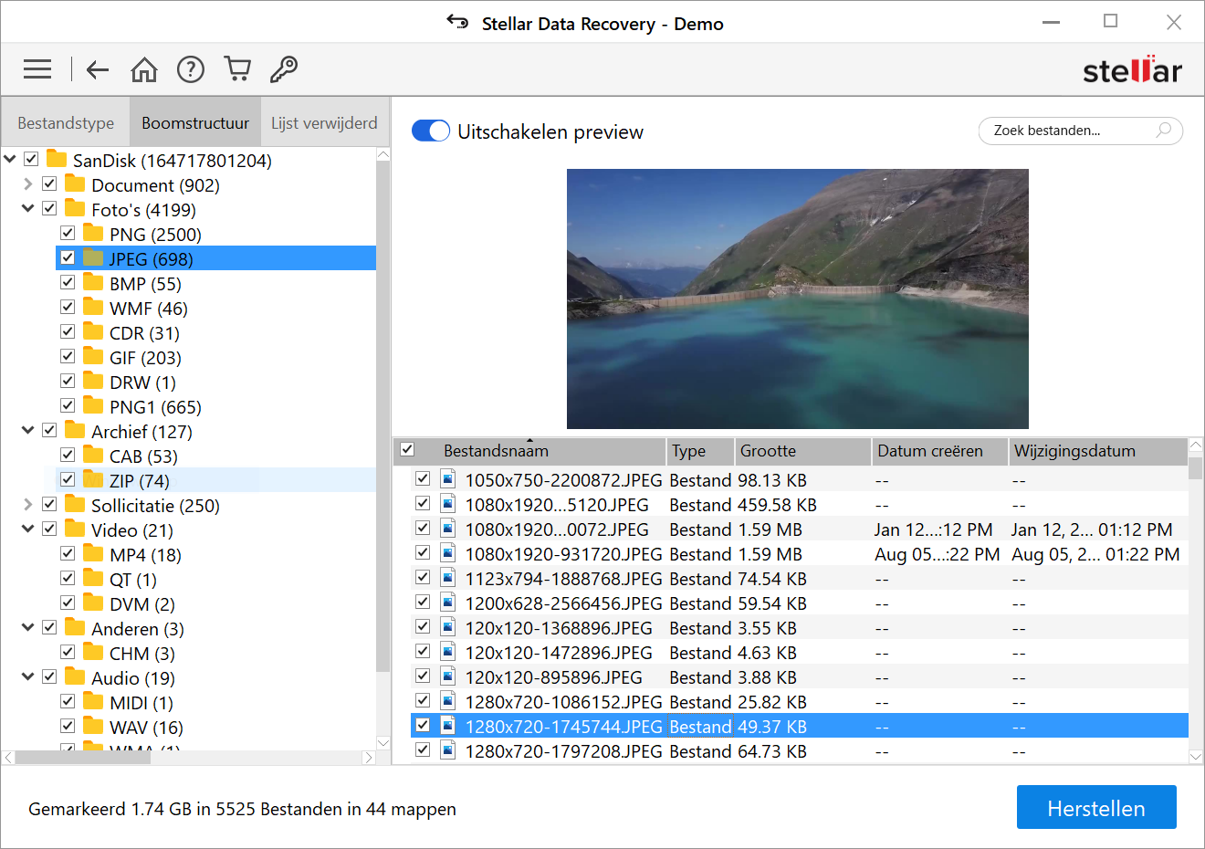
Task: Select the QT (1) tree item
Action: [133, 580]
